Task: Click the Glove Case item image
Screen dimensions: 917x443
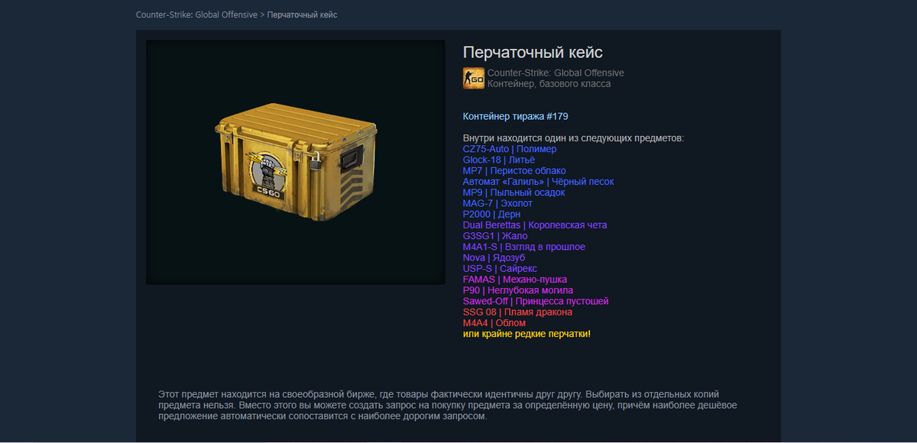Action: [296, 162]
